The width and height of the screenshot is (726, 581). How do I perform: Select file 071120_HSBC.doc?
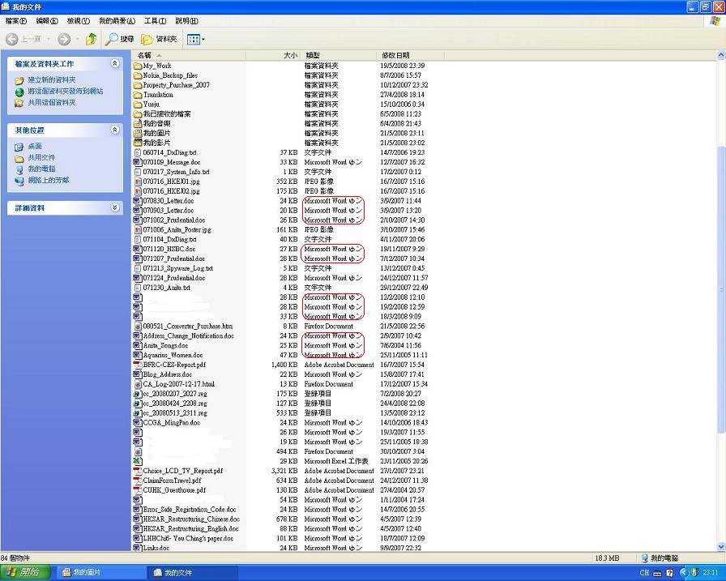tap(169, 249)
